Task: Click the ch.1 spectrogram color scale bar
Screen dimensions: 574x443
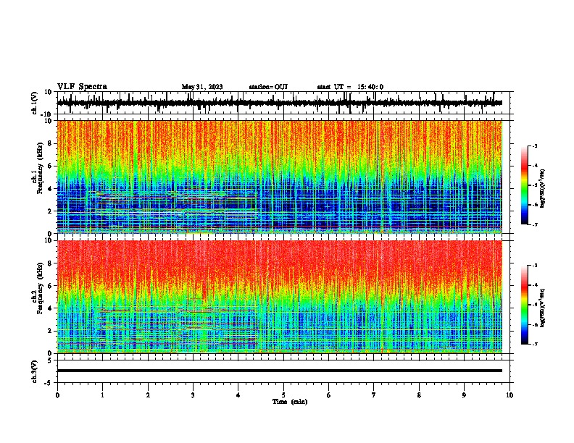Action: (x=524, y=185)
